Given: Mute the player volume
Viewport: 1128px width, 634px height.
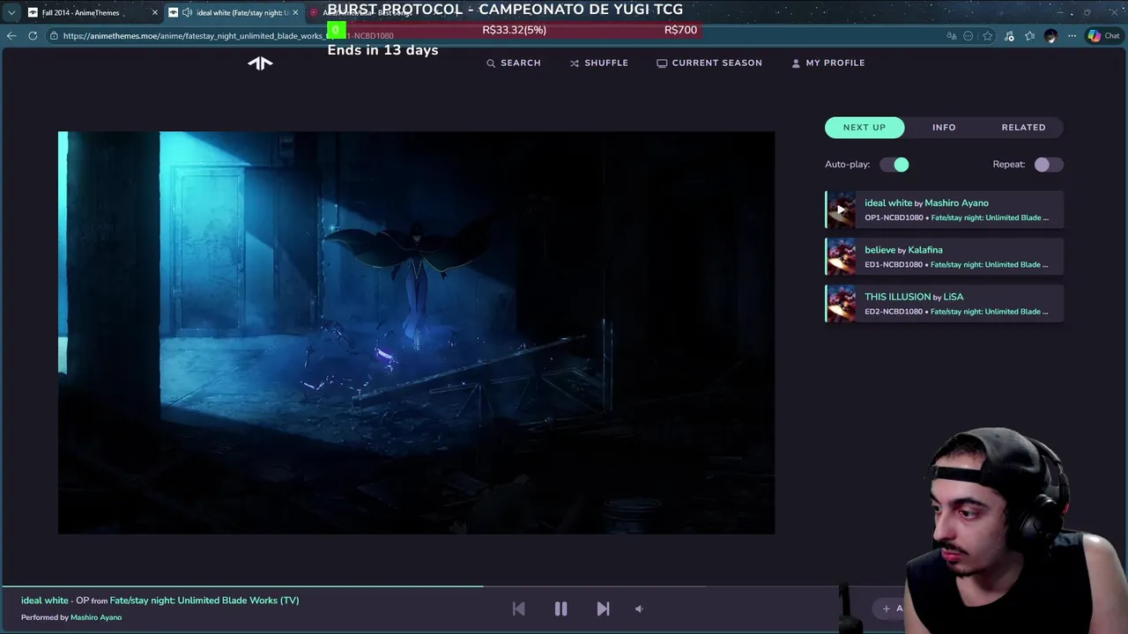Looking at the screenshot, I should (x=640, y=608).
